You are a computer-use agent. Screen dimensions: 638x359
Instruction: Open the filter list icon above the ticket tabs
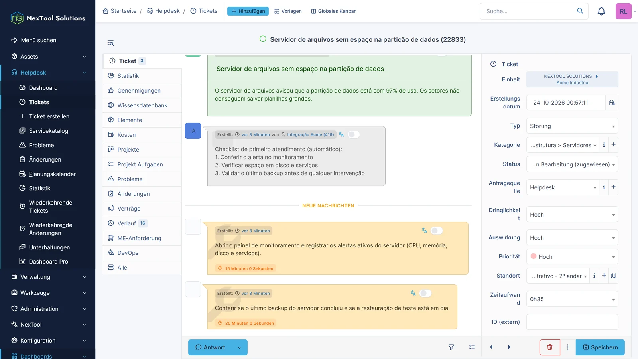coord(110,43)
